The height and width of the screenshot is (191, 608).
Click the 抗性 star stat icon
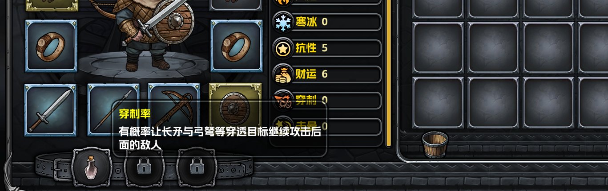tap(282, 48)
